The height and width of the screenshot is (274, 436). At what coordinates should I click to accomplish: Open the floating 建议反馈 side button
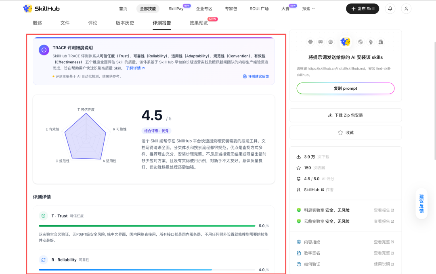click(421, 204)
